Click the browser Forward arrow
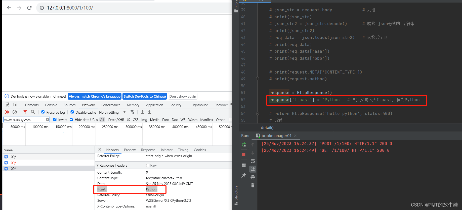 pos(19,8)
